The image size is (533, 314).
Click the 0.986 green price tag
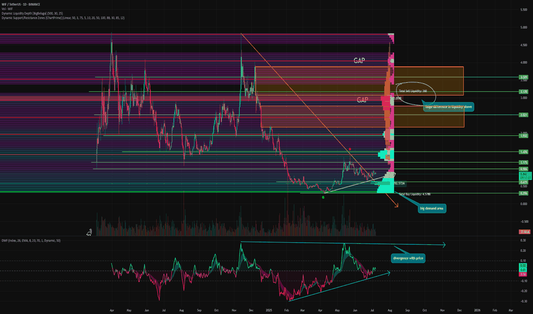point(523,169)
